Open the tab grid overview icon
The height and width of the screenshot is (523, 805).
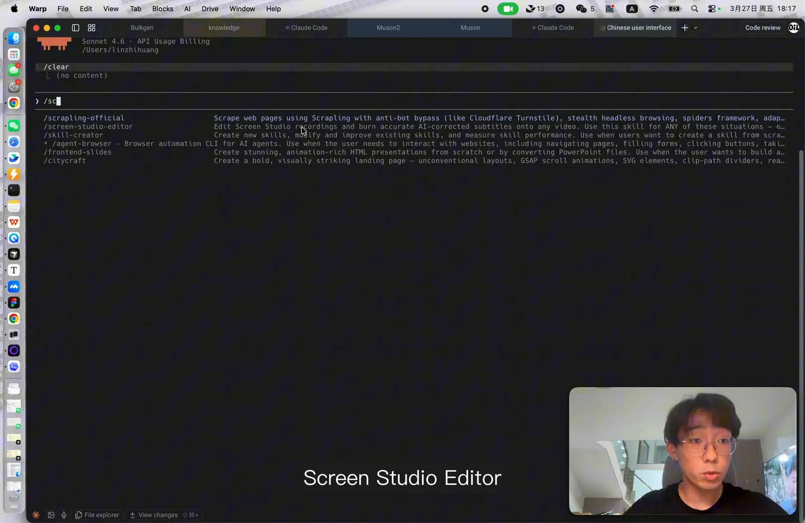point(92,28)
